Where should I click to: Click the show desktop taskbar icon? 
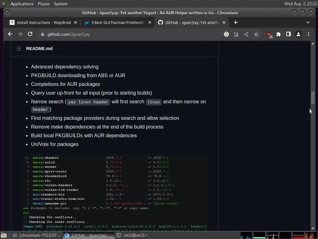coord(4,235)
